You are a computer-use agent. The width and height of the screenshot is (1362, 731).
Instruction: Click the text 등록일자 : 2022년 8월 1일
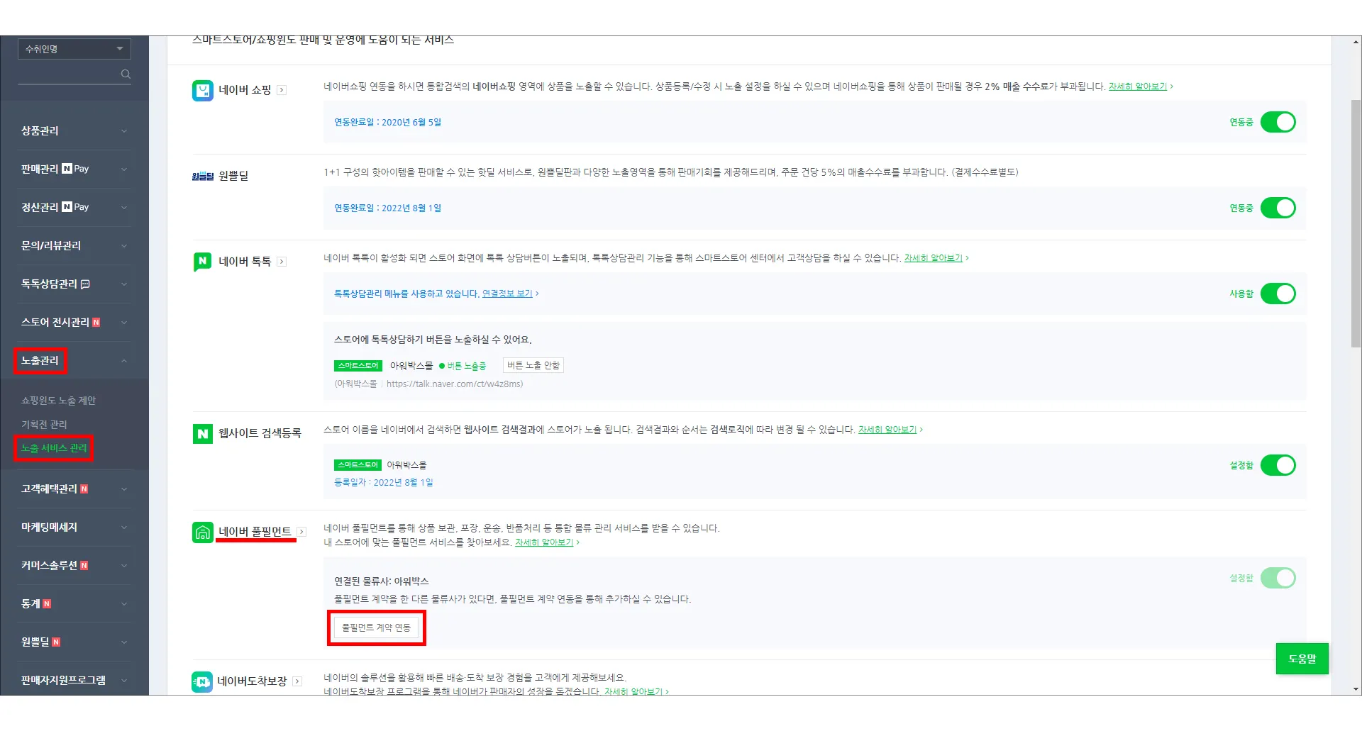(x=384, y=483)
